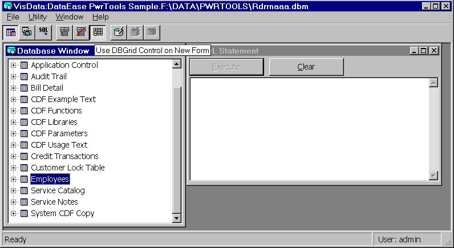Maximize the SQL Statement window
This screenshot has height=248, width=454.
(x=424, y=51)
